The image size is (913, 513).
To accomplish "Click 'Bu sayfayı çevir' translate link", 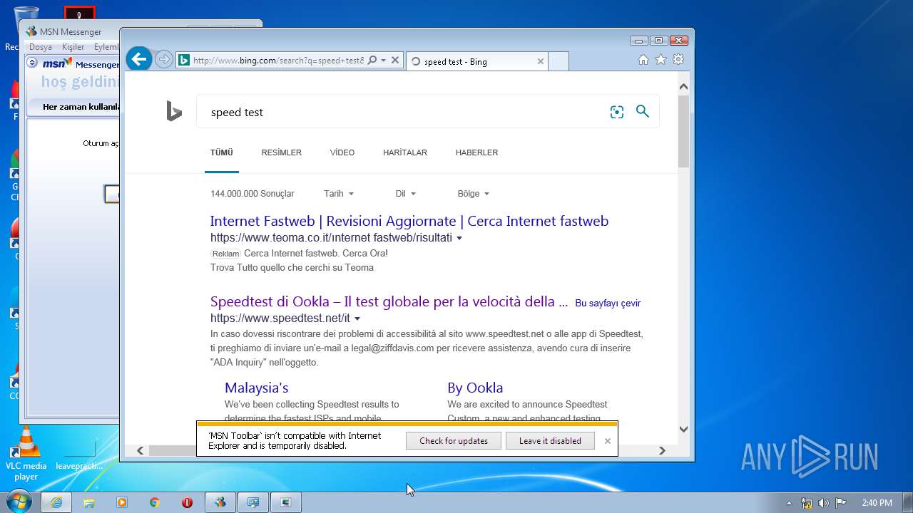I will tap(608, 303).
